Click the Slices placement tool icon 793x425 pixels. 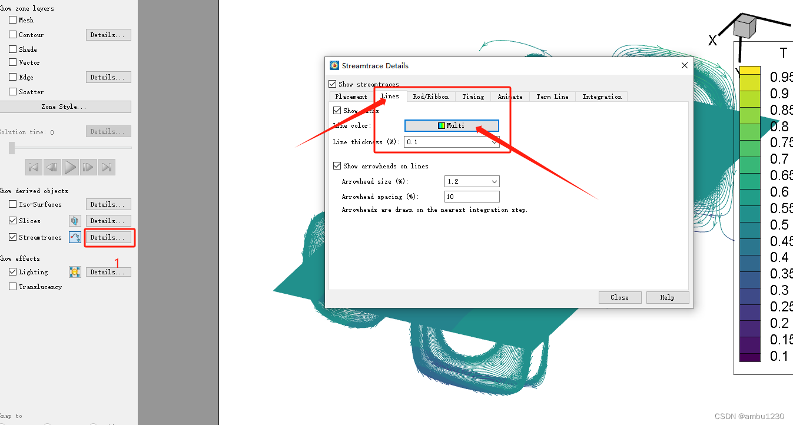(75, 221)
